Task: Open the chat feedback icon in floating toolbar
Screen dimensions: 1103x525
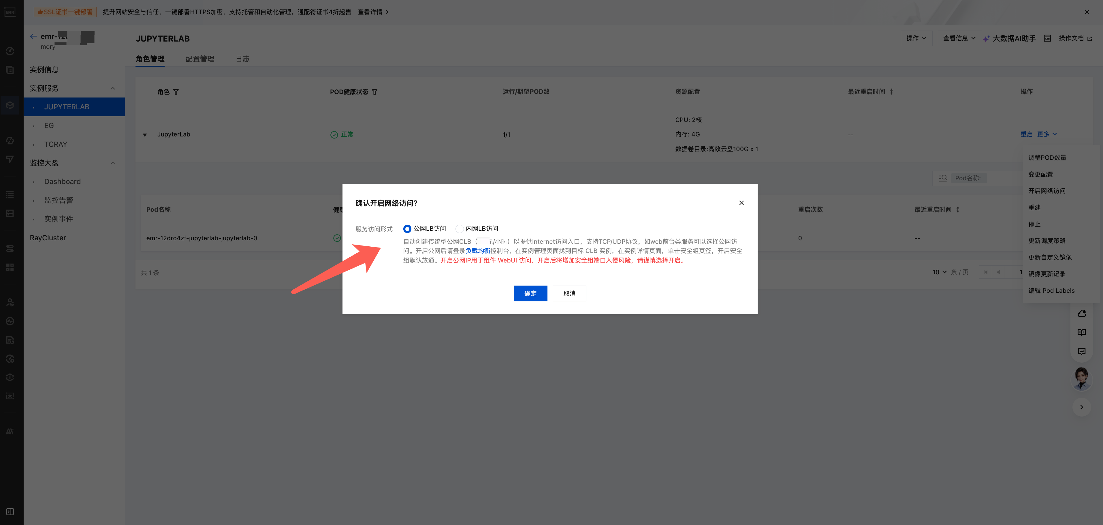Action: point(1082,351)
